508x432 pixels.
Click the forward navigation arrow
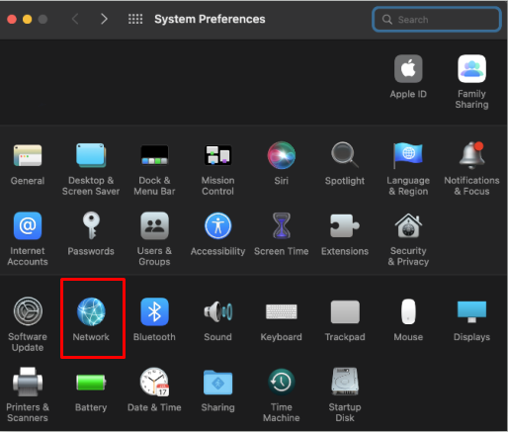104,19
